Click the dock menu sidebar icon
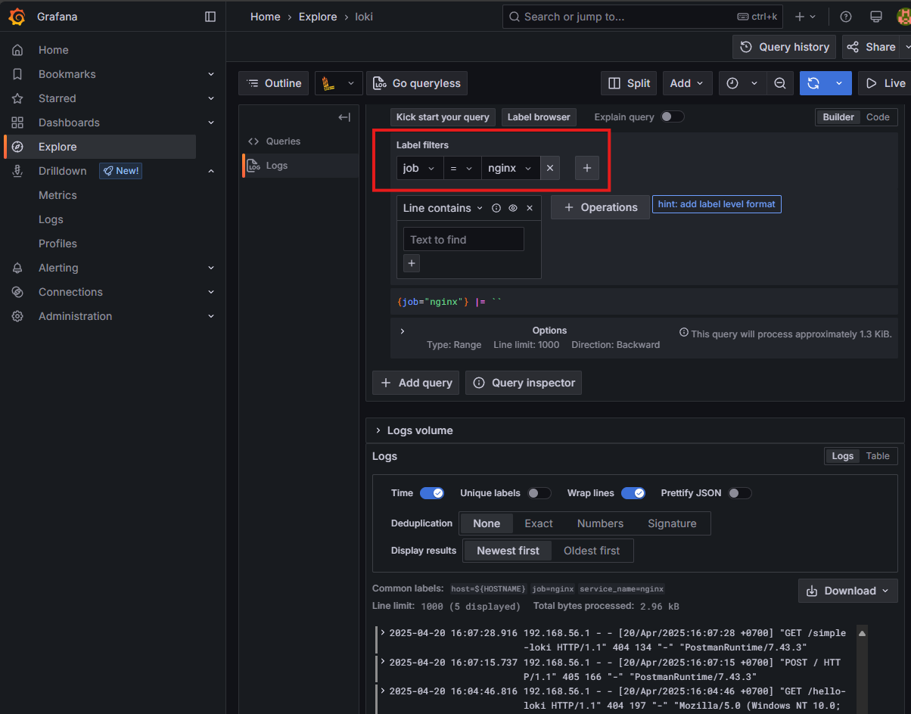 click(x=210, y=17)
